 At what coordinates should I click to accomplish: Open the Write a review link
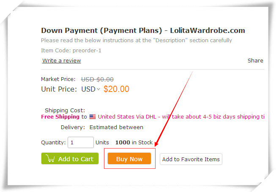pos(62,61)
